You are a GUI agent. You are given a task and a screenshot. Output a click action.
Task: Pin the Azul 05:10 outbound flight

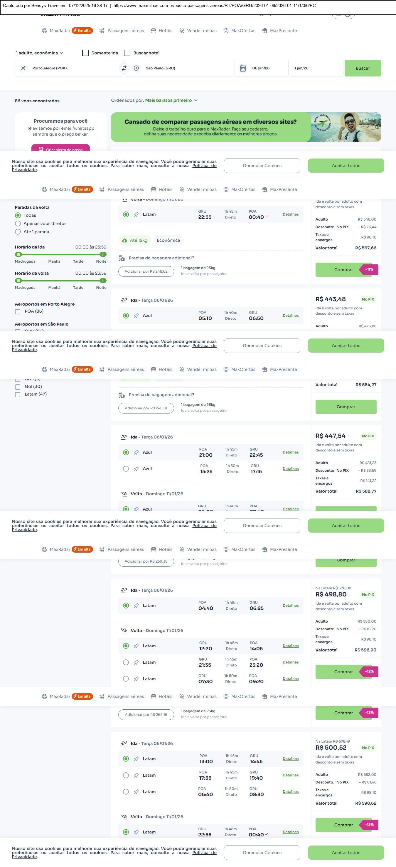[x=137, y=316]
